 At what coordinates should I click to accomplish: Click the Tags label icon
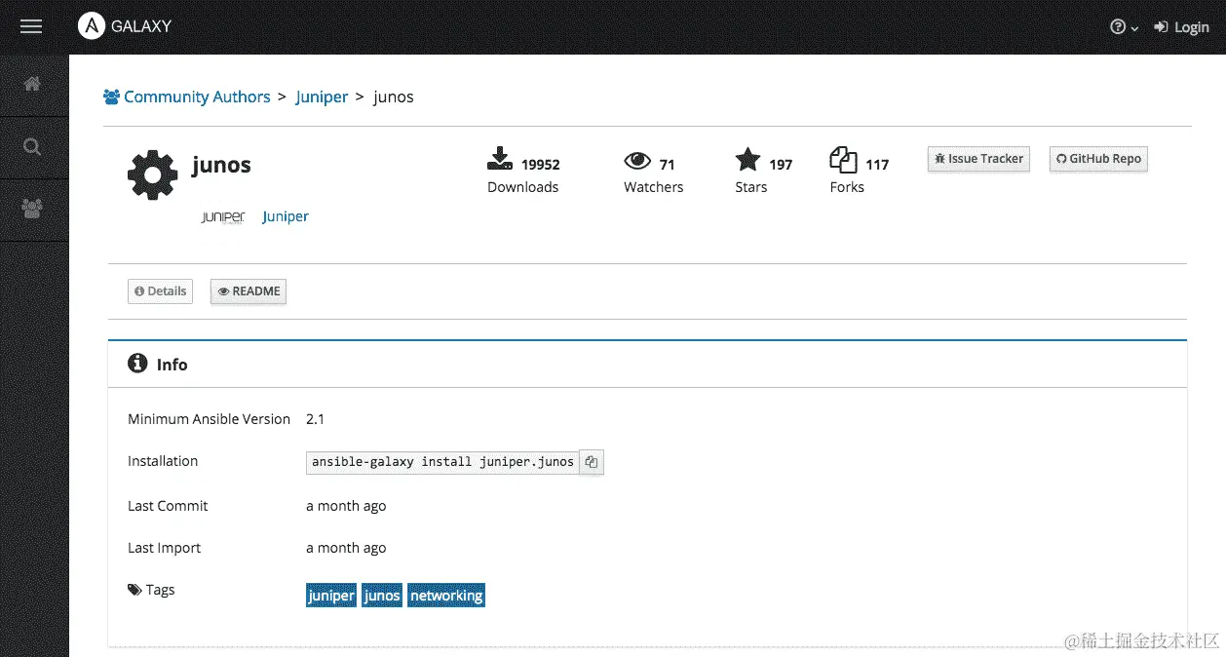pyautogui.click(x=134, y=590)
